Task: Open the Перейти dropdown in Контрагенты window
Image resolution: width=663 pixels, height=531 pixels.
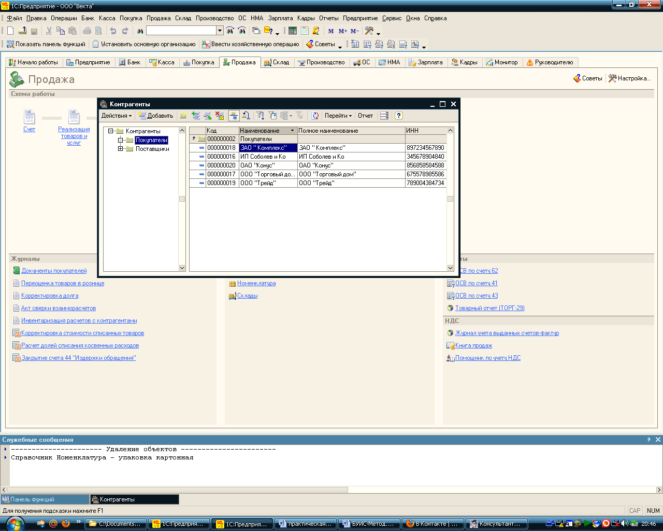Action: pyautogui.click(x=338, y=116)
